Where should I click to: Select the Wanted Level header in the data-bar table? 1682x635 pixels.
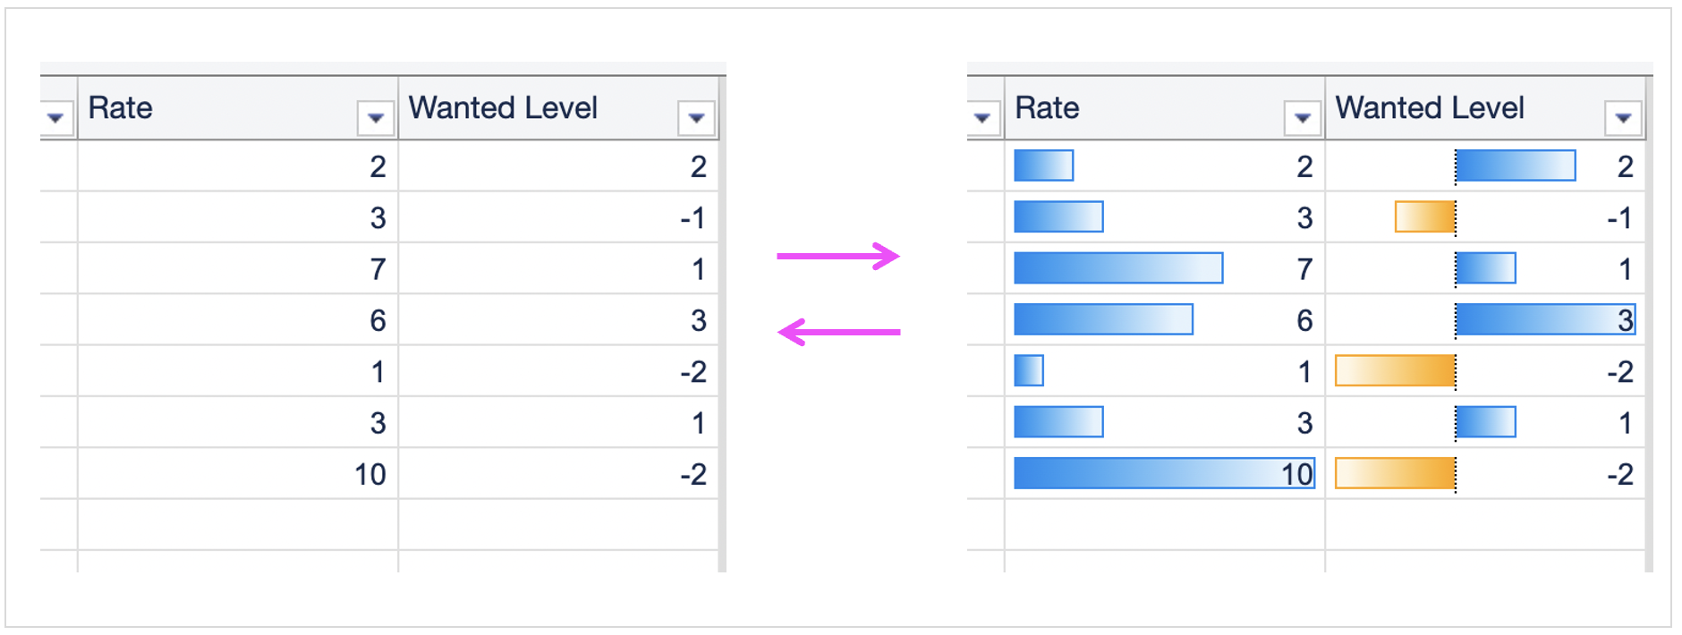[x=1449, y=108]
